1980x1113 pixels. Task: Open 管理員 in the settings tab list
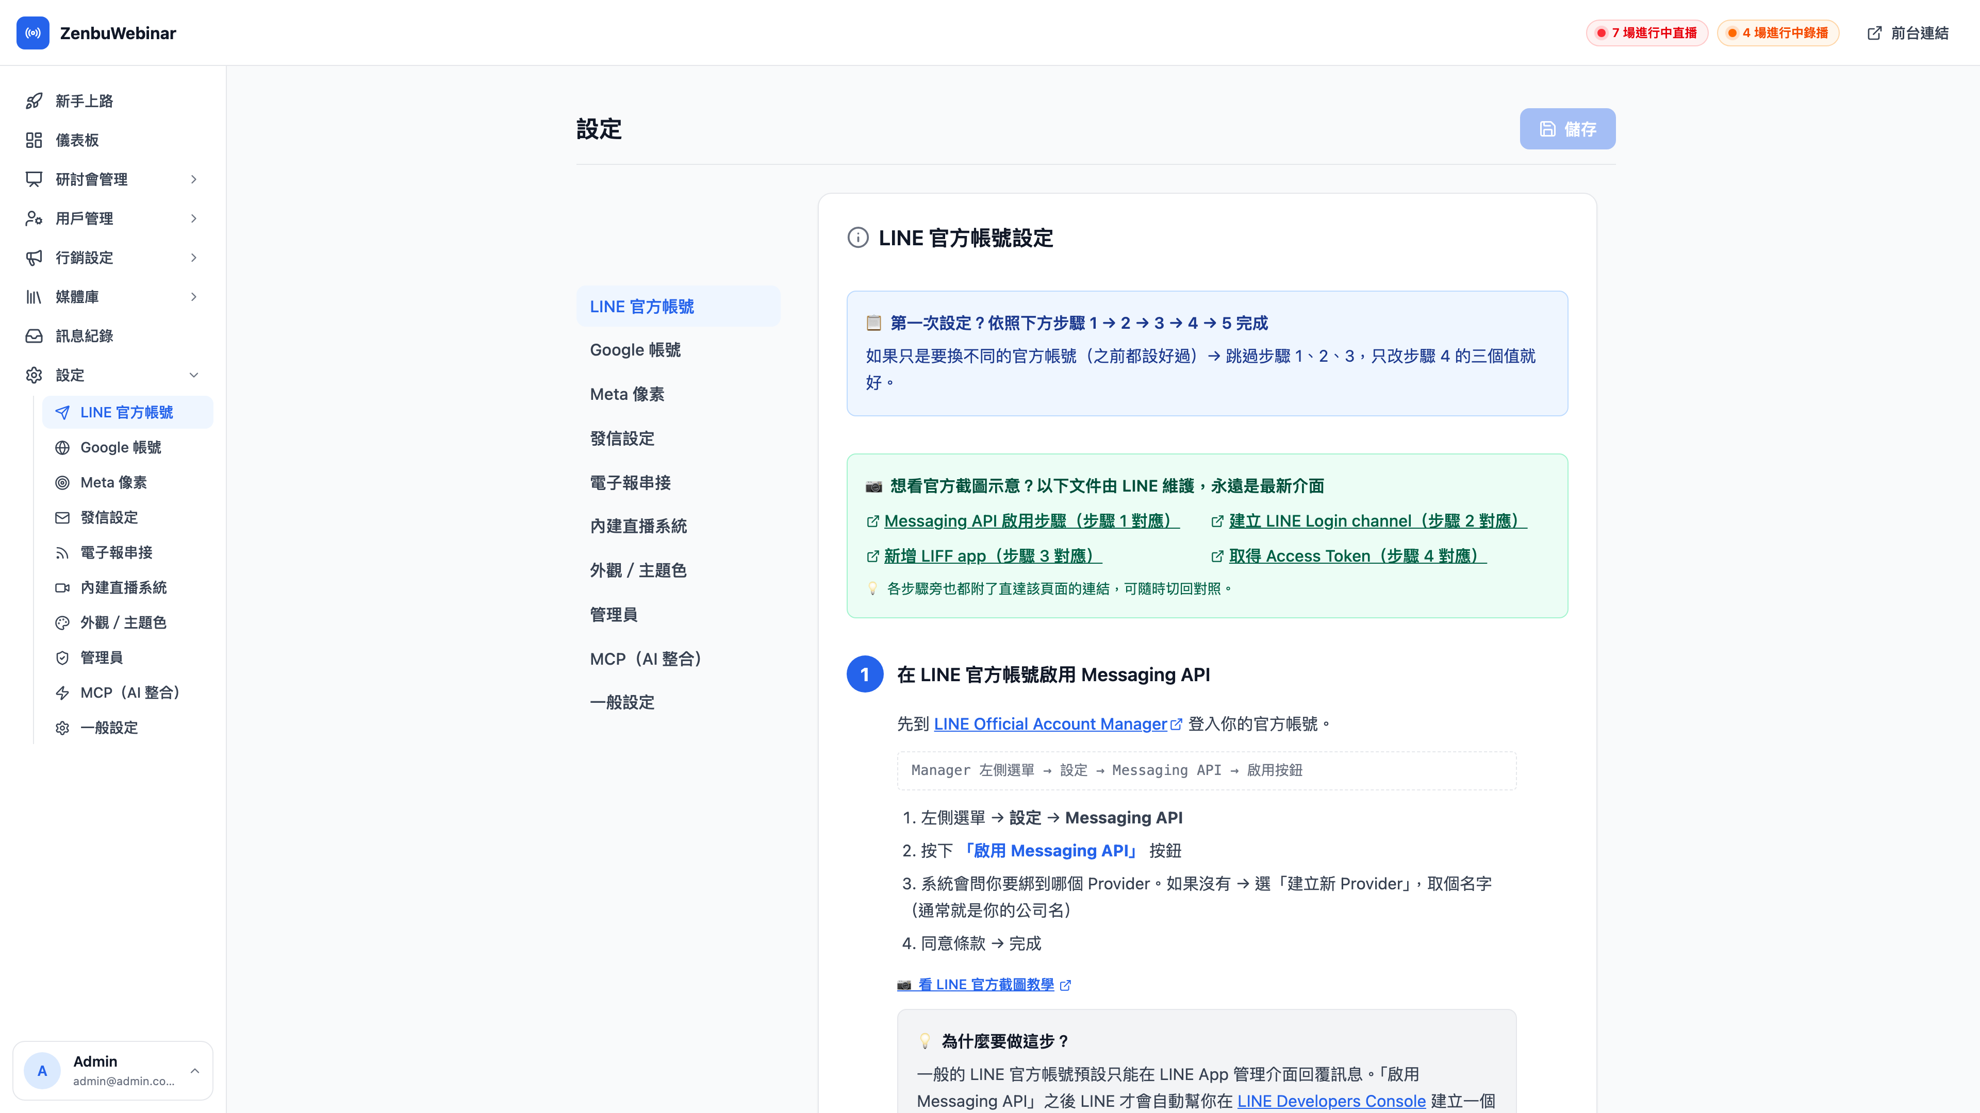tap(679, 615)
